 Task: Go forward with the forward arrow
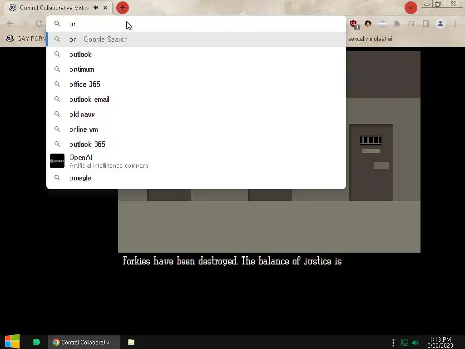25,24
